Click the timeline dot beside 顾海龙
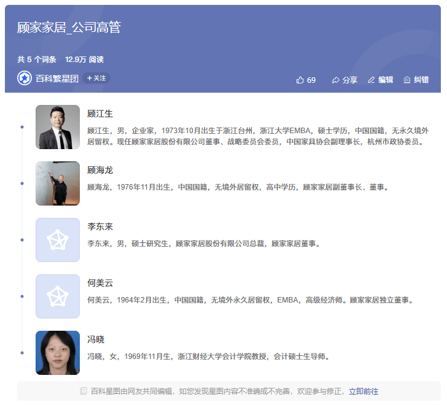The image size is (447, 405). pyautogui.click(x=22, y=183)
